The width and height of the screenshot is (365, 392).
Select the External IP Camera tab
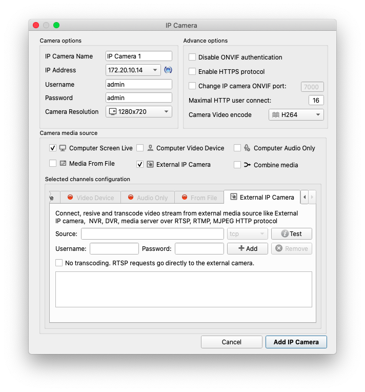coord(262,197)
